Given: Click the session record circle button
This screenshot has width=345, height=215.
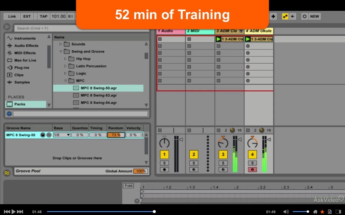Looking at the screenshot, I should click(304, 16).
